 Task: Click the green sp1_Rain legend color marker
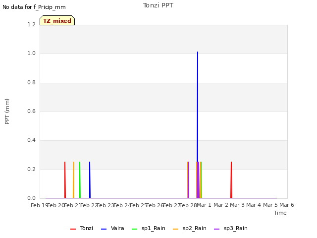click(134, 229)
